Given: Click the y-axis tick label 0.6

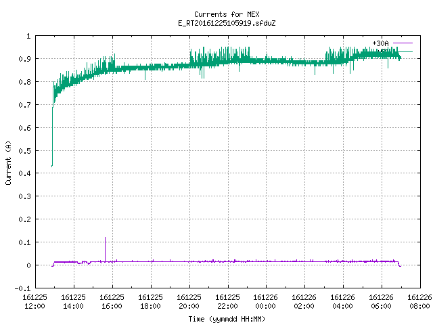Looking at the screenshot, I should coord(24,128).
